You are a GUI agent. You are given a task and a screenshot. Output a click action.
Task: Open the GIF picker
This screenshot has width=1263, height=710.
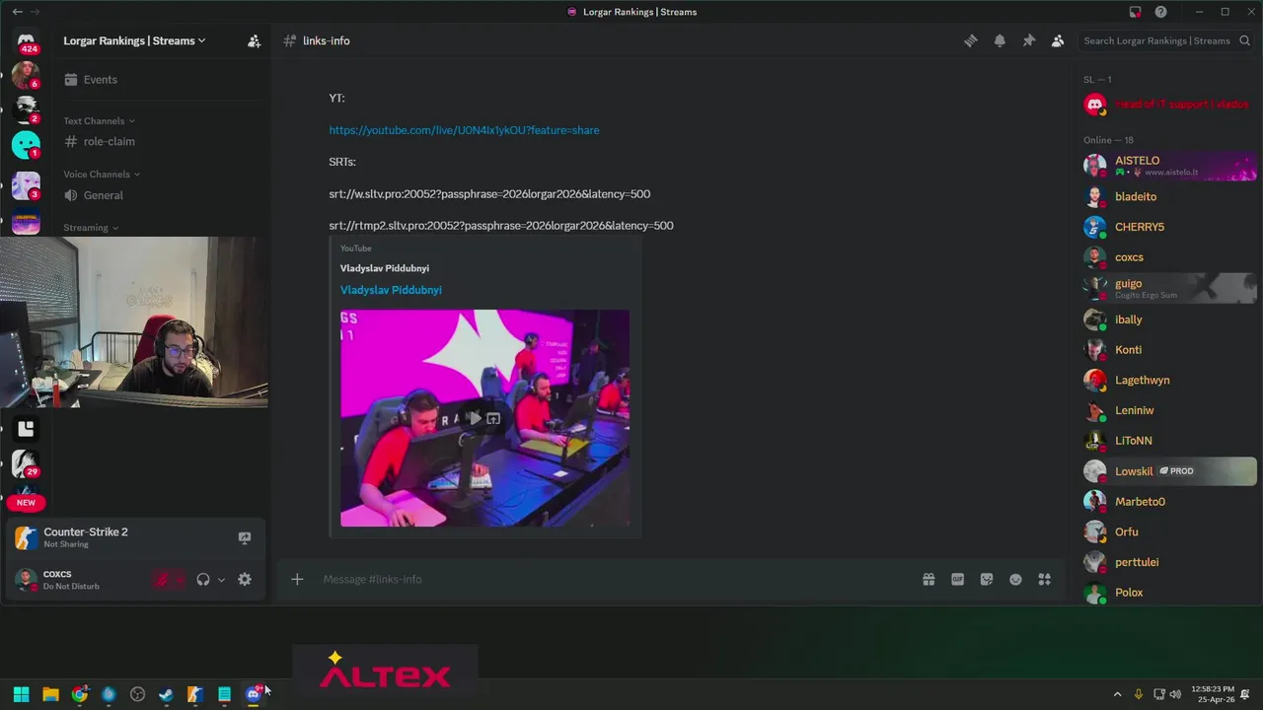[957, 579]
